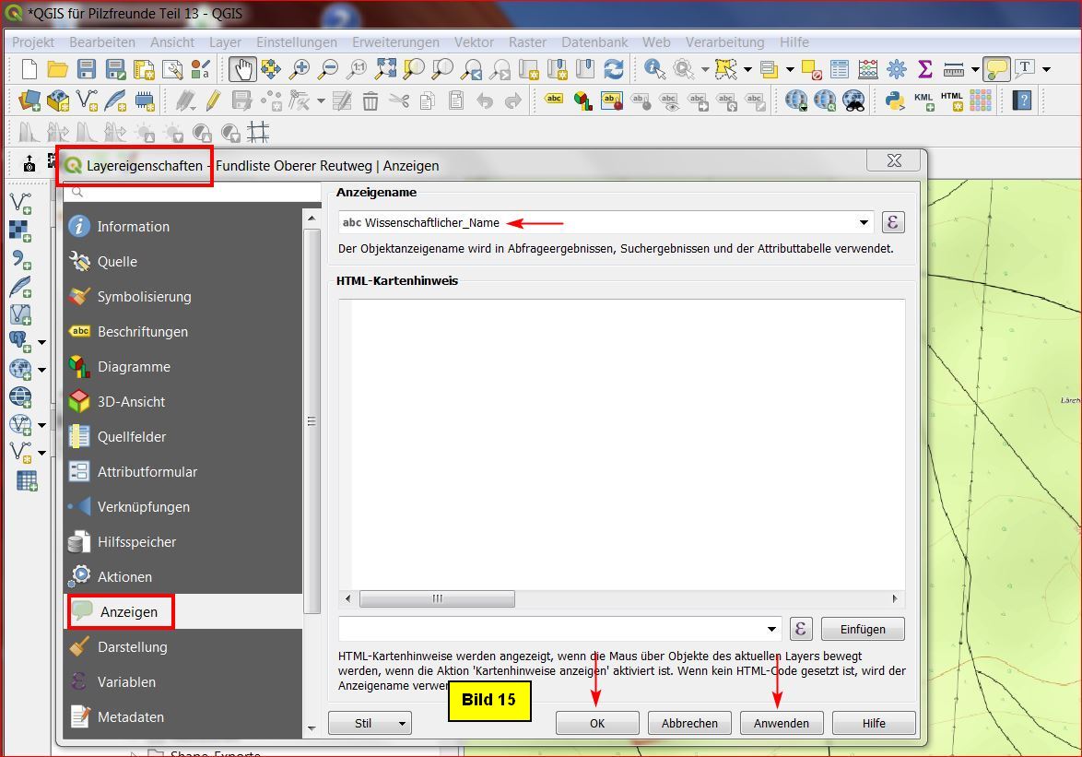
Task: Open the 3D-Ansicht settings page
Action: 131,402
